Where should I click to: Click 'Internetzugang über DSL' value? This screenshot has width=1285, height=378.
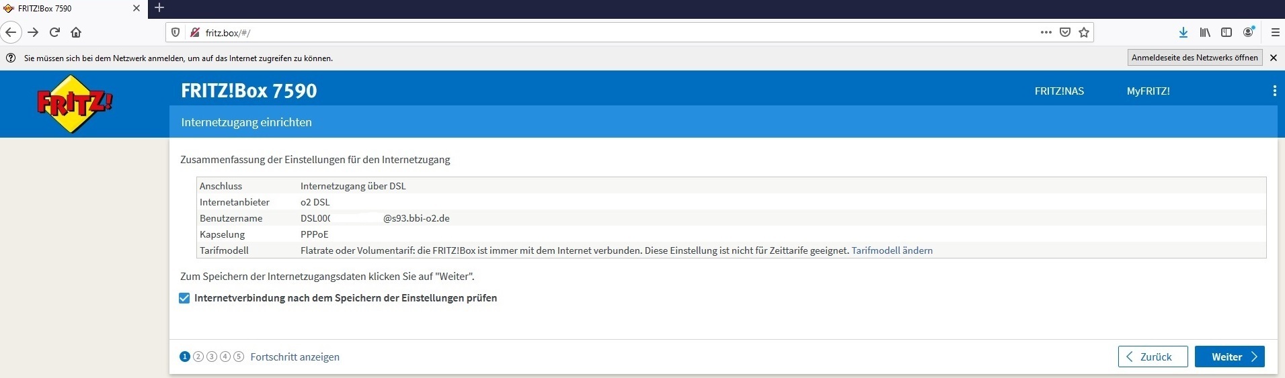tap(353, 186)
